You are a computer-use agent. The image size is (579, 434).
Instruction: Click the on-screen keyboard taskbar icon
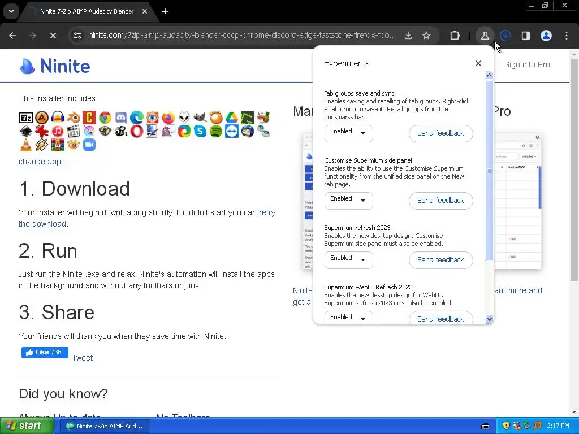(485, 426)
